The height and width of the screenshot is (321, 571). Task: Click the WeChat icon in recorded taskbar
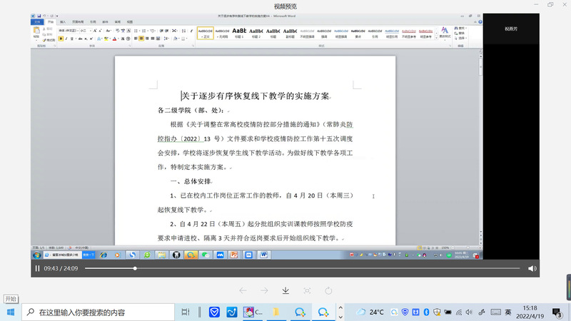(x=206, y=255)
